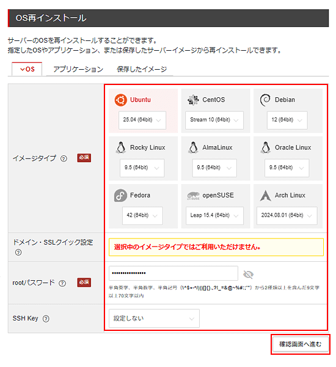Switch to the 保存したイメージ tab
336x367 pixels.
tap(142, 69)
